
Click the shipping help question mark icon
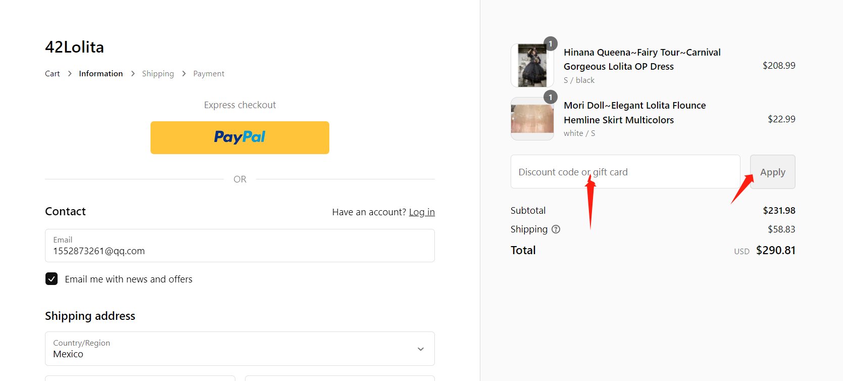[x=556, y=229]
